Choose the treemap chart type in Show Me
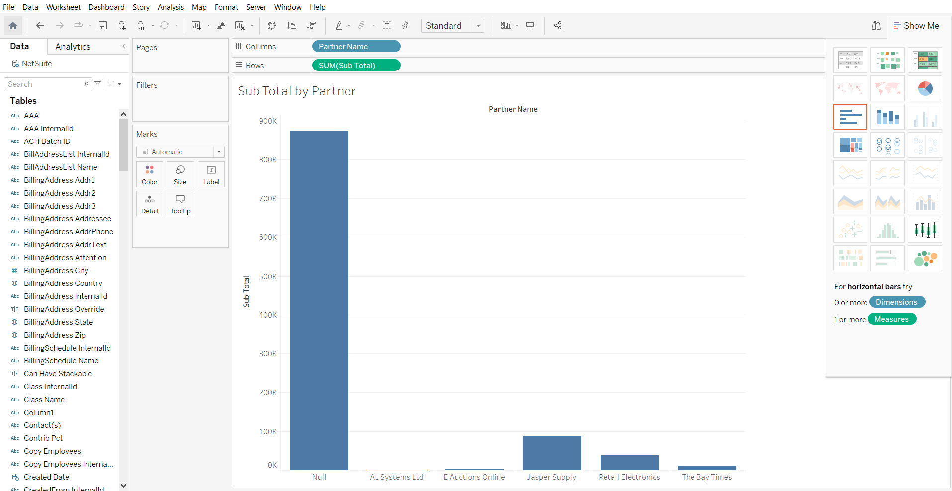This screenshot has width=952, height=491. point(850,145)
